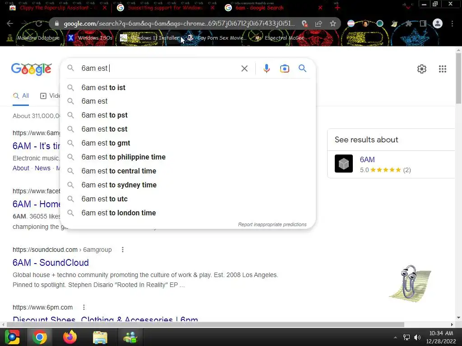The width and height of the screenshot is (462, 346).
Task: Switch to Sunsetting support for Windows tab
Action: 165,8
